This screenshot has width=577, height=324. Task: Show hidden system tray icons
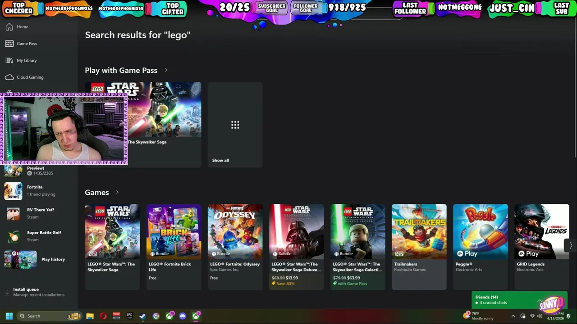513,316
